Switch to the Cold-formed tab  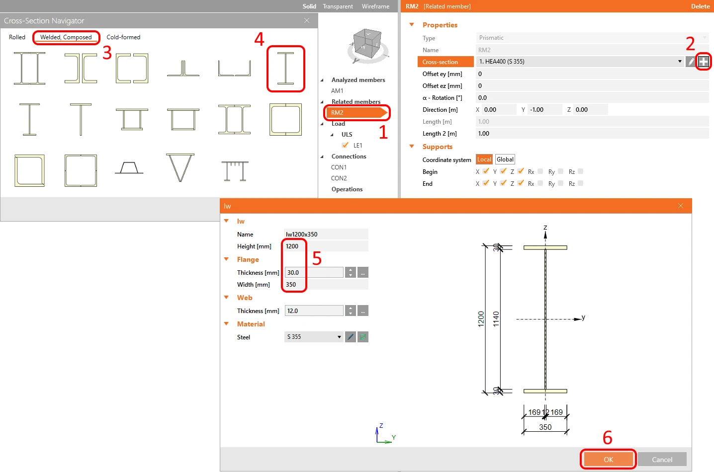point(123,37)
